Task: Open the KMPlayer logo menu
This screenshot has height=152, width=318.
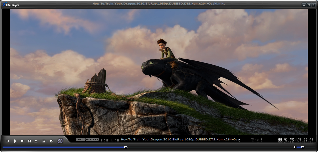Action: point(12,5)
